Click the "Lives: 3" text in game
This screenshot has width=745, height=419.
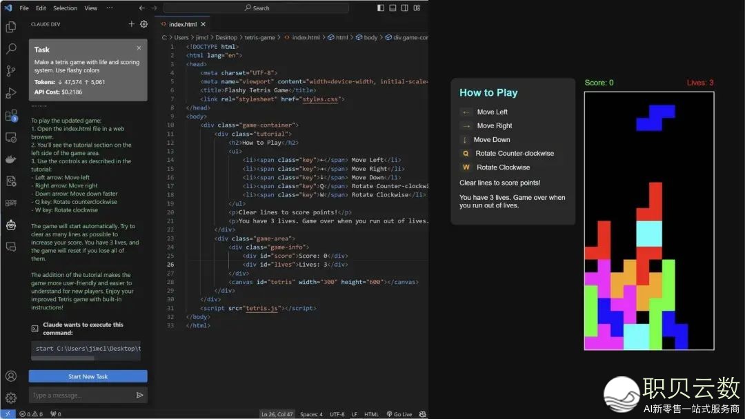pyautogui.click(x=700, y=83)
